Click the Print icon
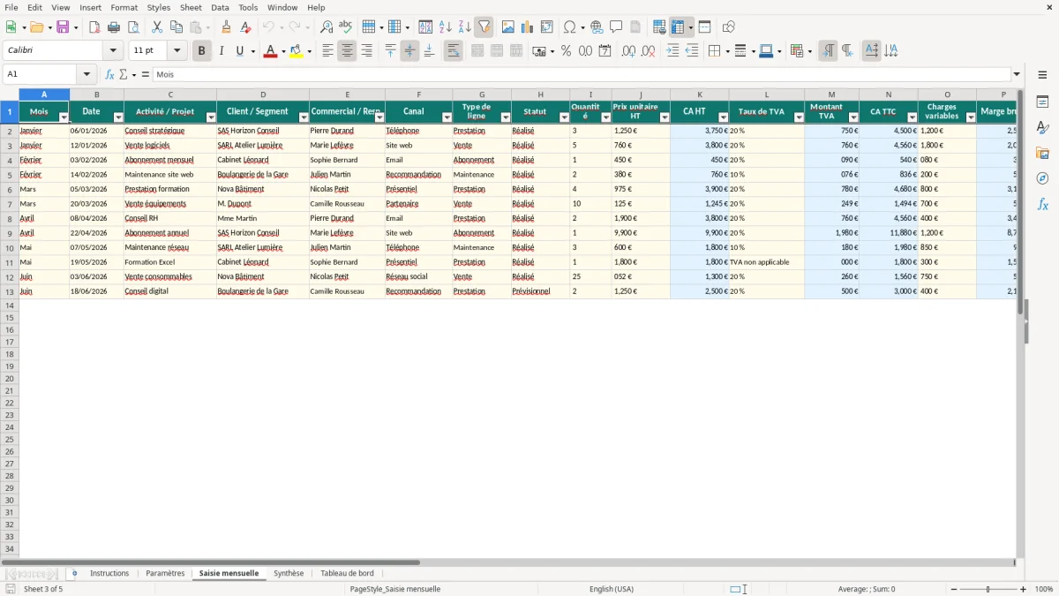The height and width of the screenshot is (596, 1059). [x=114, y=27]
